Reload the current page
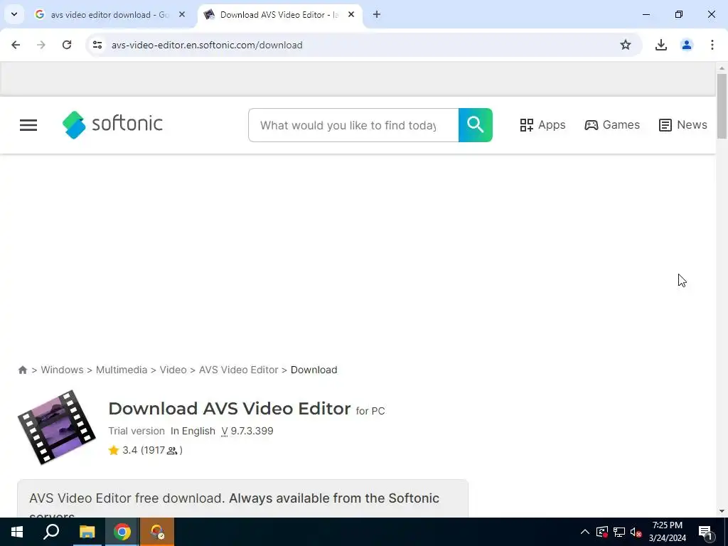 point(67,45)
